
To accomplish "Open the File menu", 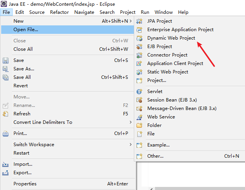I will pyautogui.click(x=6, y=12).
